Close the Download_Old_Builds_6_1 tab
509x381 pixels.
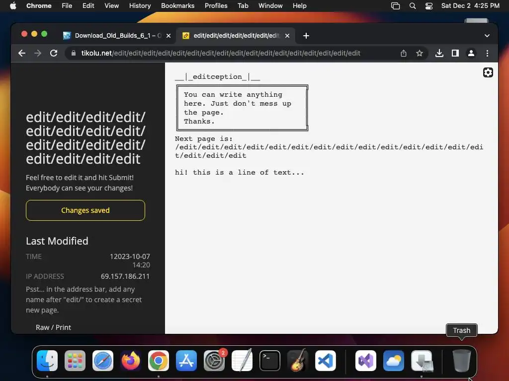point(169,36)
